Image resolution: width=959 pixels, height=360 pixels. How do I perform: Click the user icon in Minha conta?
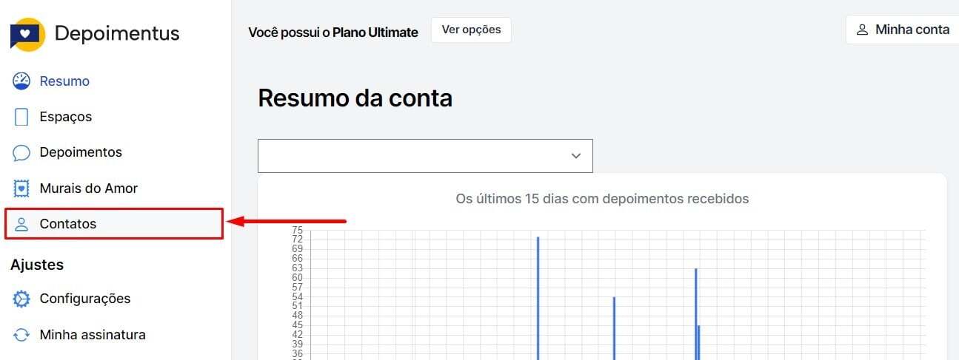point(862,30)
